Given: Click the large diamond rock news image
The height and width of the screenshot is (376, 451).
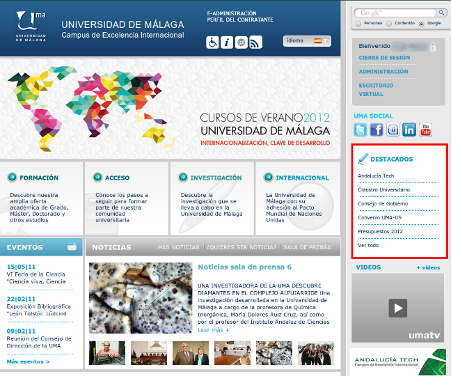Looking at the screenshot, I should (x=141, y=298).
